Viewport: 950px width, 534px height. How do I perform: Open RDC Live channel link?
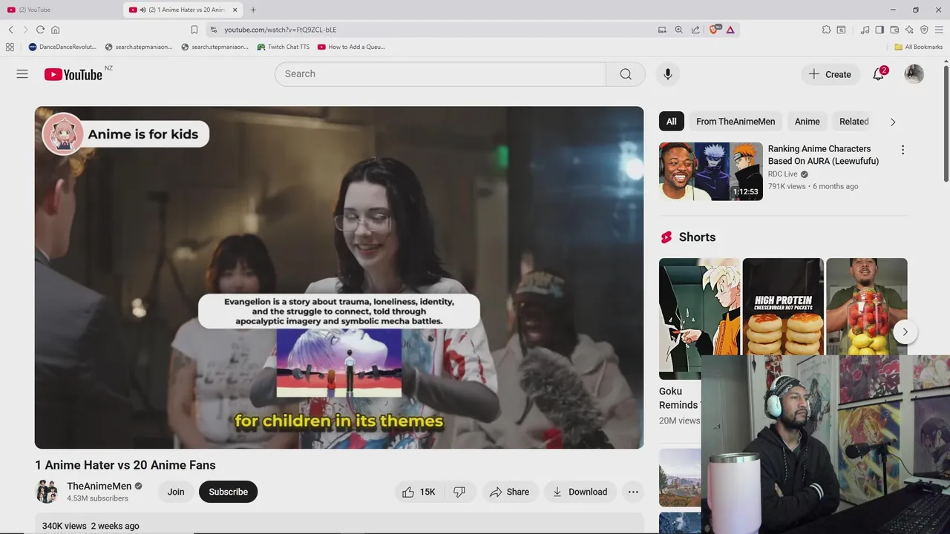tap(782, 174)
